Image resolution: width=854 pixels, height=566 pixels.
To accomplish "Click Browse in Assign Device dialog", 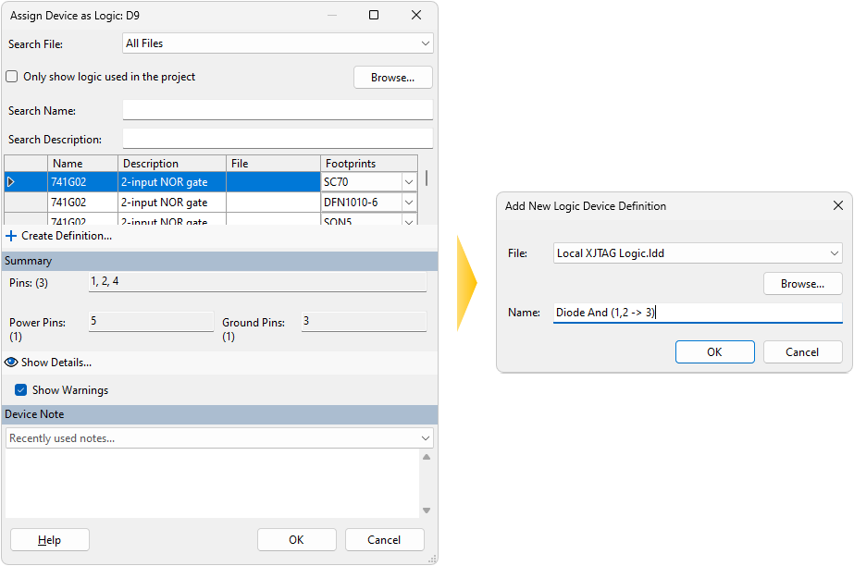I will 392,78.
